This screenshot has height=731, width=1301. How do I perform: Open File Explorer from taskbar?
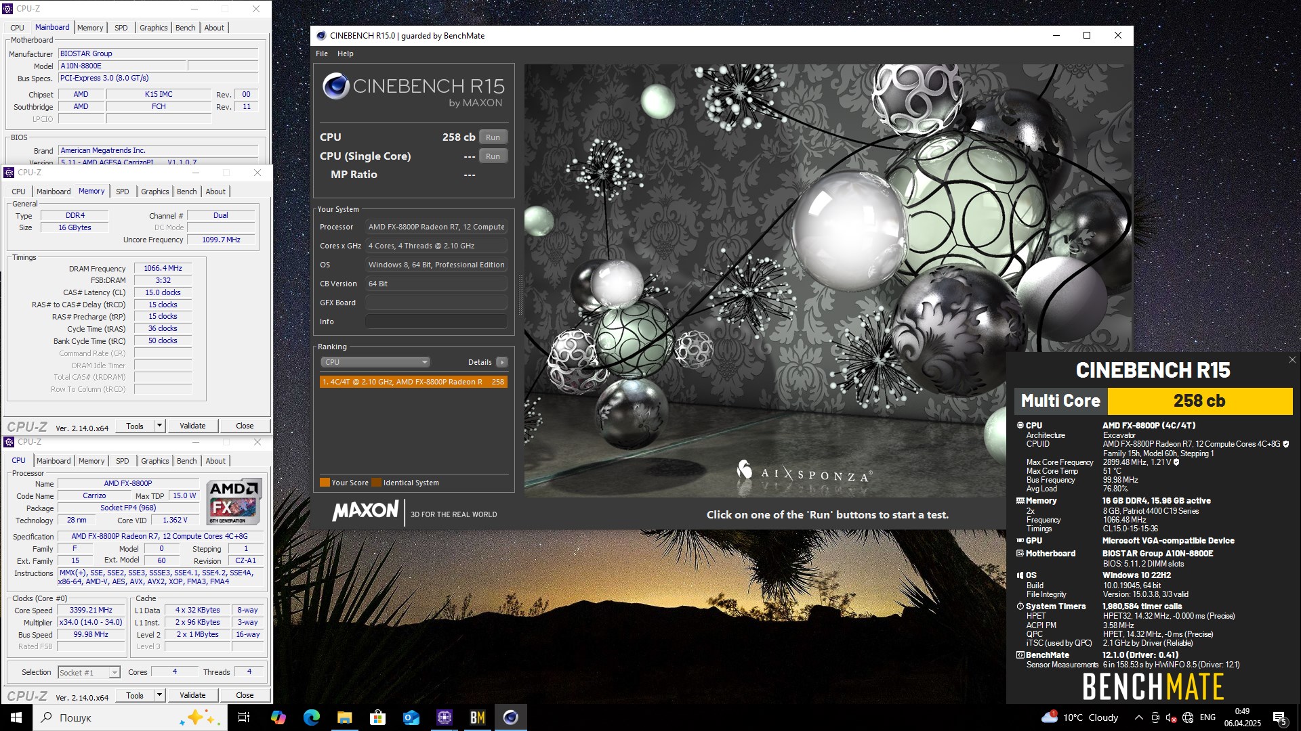344,717
